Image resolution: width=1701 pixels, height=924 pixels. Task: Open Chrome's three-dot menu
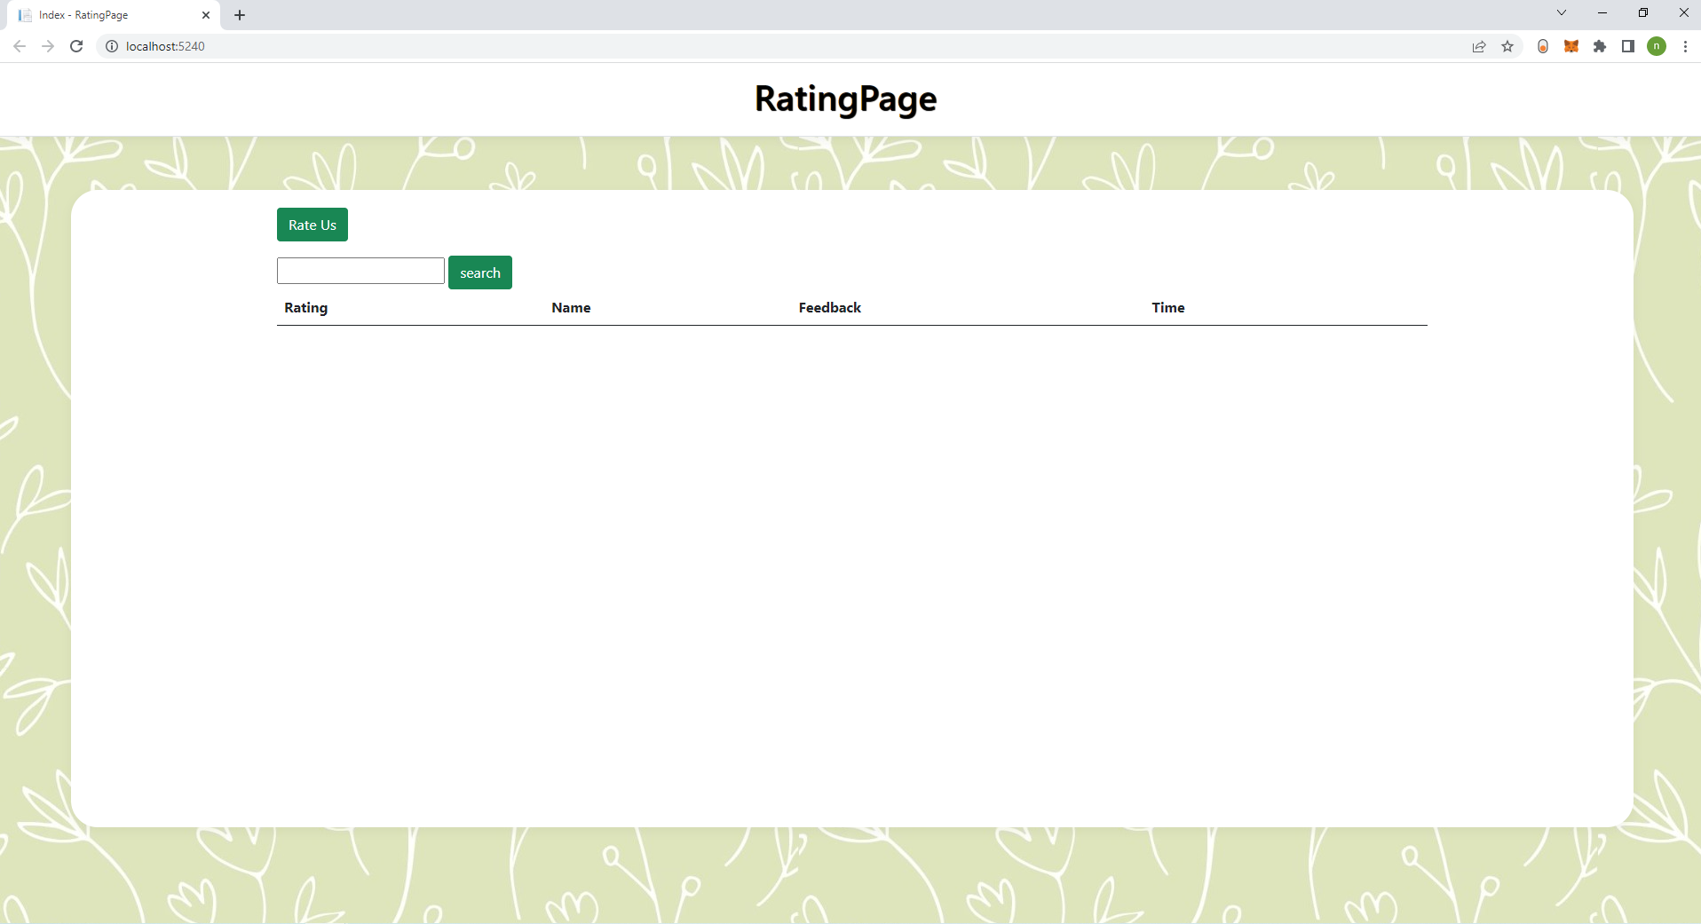1685,46
